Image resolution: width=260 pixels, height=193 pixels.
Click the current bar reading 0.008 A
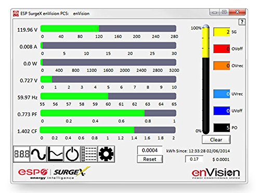pos(108,45)
